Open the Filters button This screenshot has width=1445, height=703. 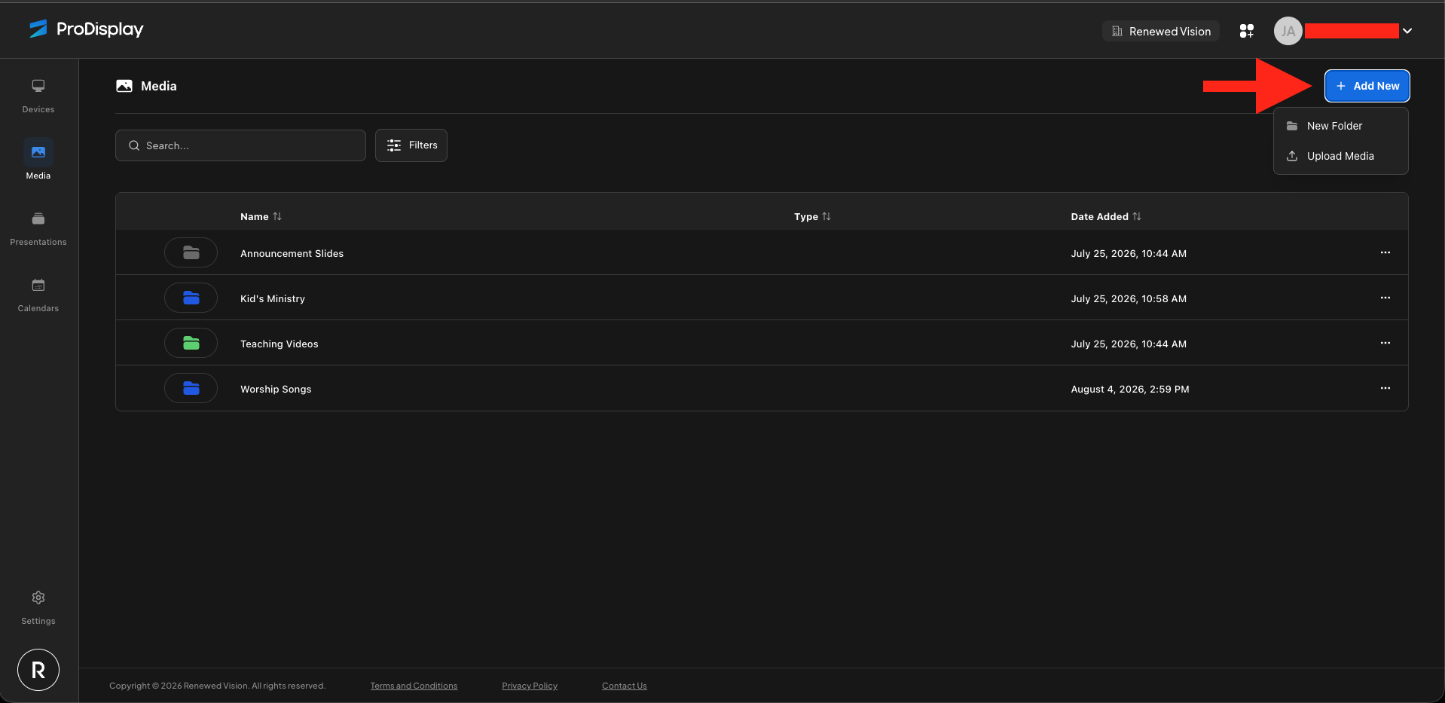[x=411, y=145]
